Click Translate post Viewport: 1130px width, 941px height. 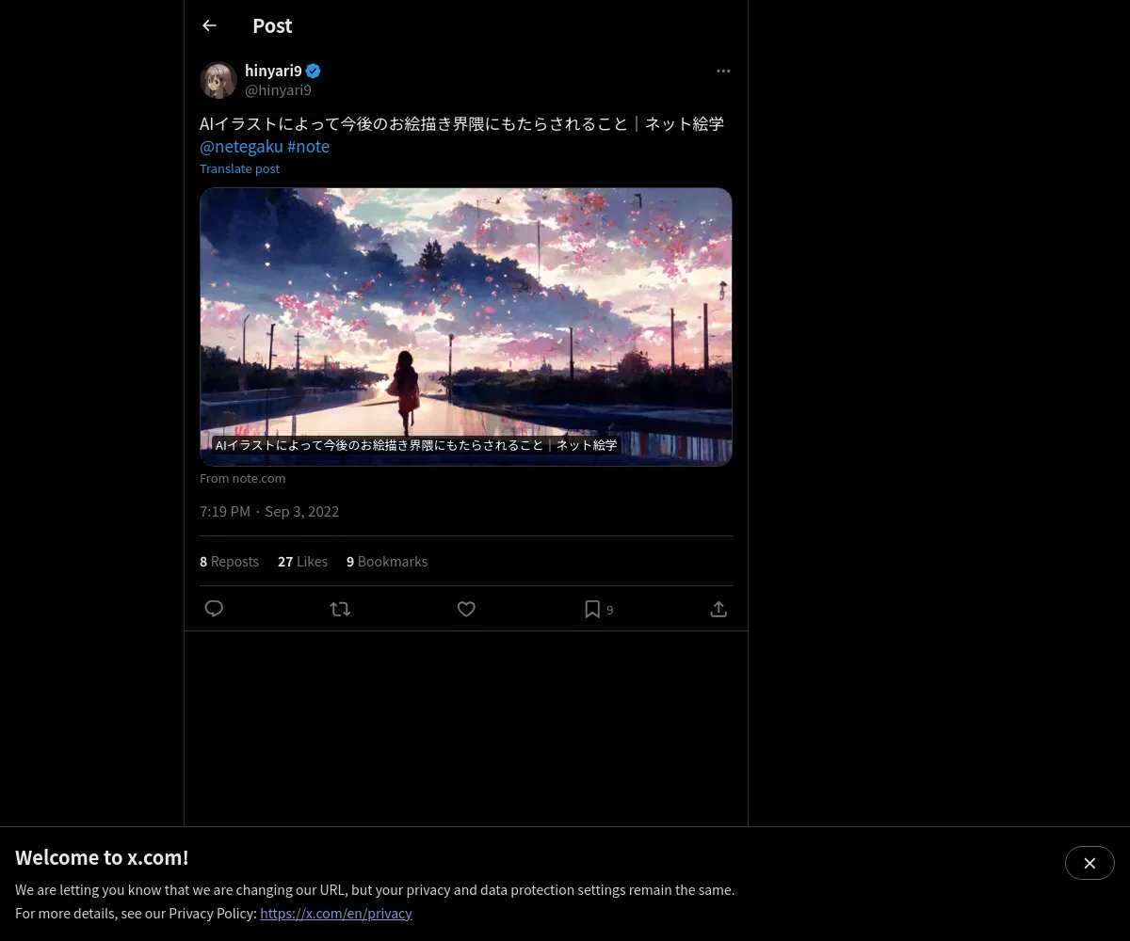click(x=239, y=168)
